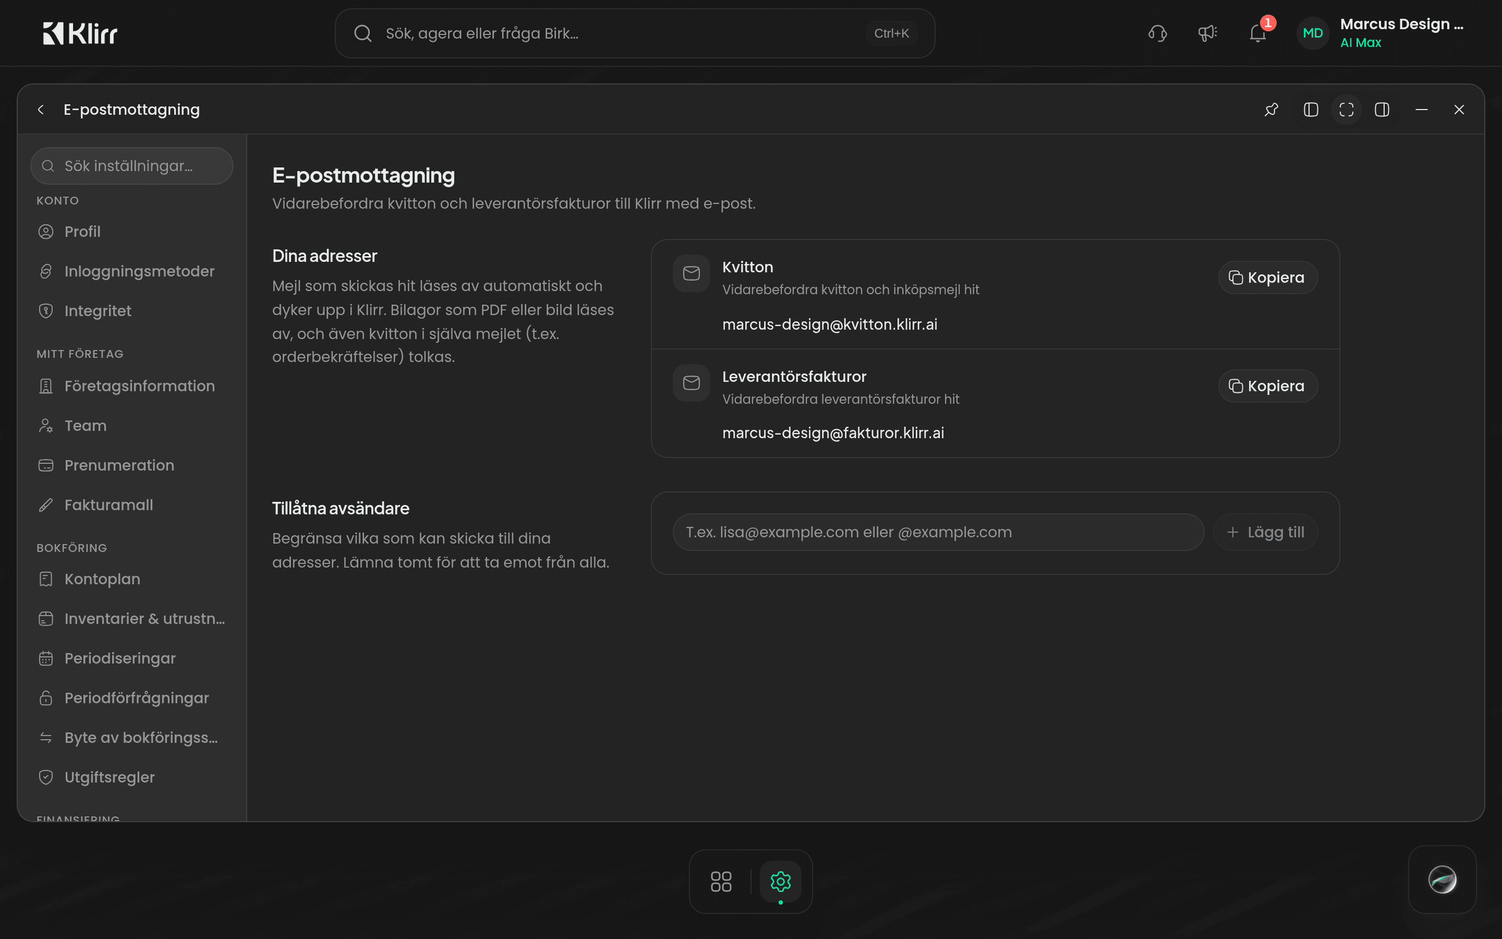1502x939 pixels.
Task: Close the E-postmottagning panel
Action: coord(1459,110)
